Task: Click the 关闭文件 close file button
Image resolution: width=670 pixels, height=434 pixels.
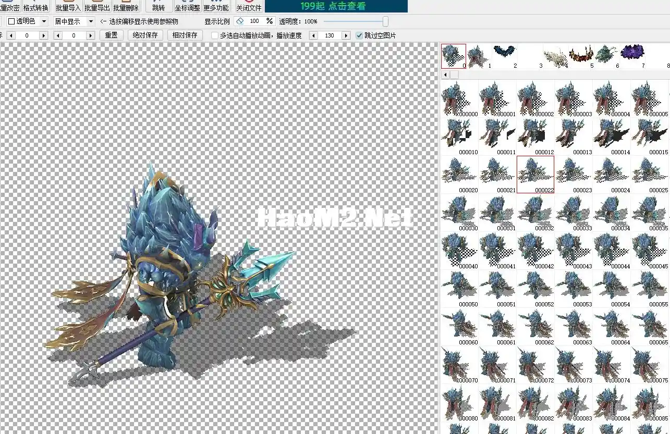Action: [249, 6]
